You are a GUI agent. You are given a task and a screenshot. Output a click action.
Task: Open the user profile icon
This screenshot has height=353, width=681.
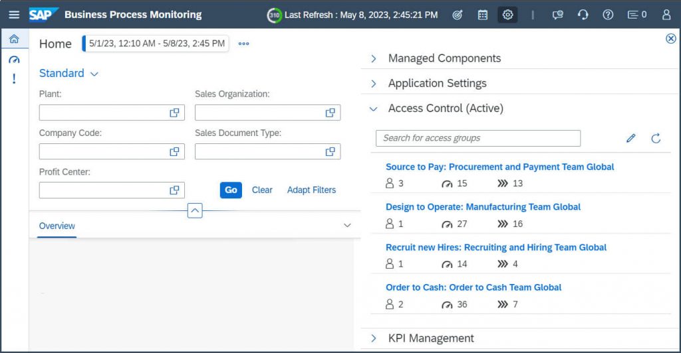pos(666,15)
